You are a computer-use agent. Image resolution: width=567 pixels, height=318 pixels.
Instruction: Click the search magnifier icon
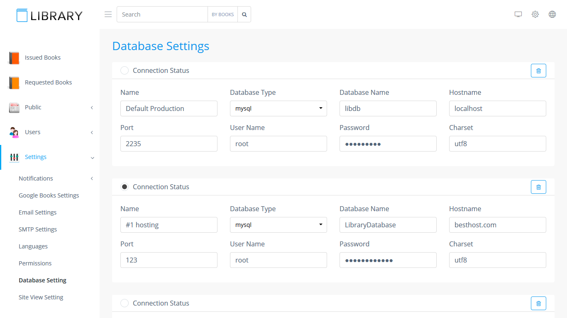pyautogui.click(x=244, y=14)
